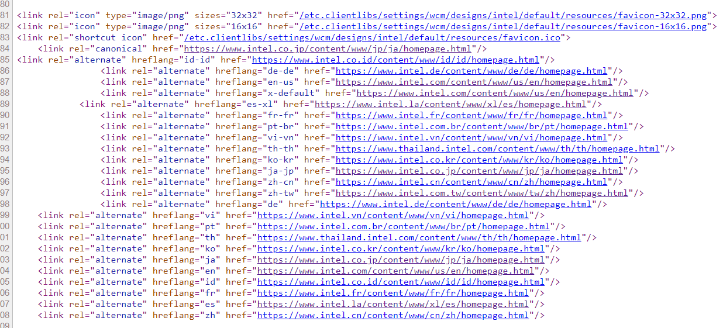Click the hreflang value "es-xl"
The height and width of the screenshot is (328, 723).
[x=260, y=104]
